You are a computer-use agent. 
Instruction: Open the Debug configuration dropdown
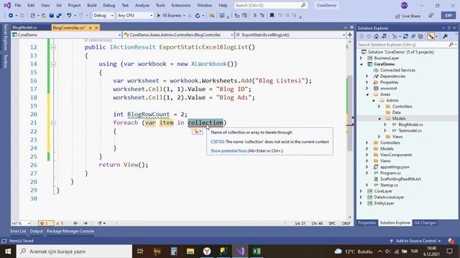pos(103,16)
